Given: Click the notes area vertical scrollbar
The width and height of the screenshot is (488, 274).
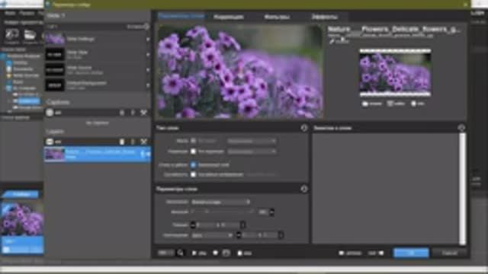Looking at the screenshot, I should [463, 189].
